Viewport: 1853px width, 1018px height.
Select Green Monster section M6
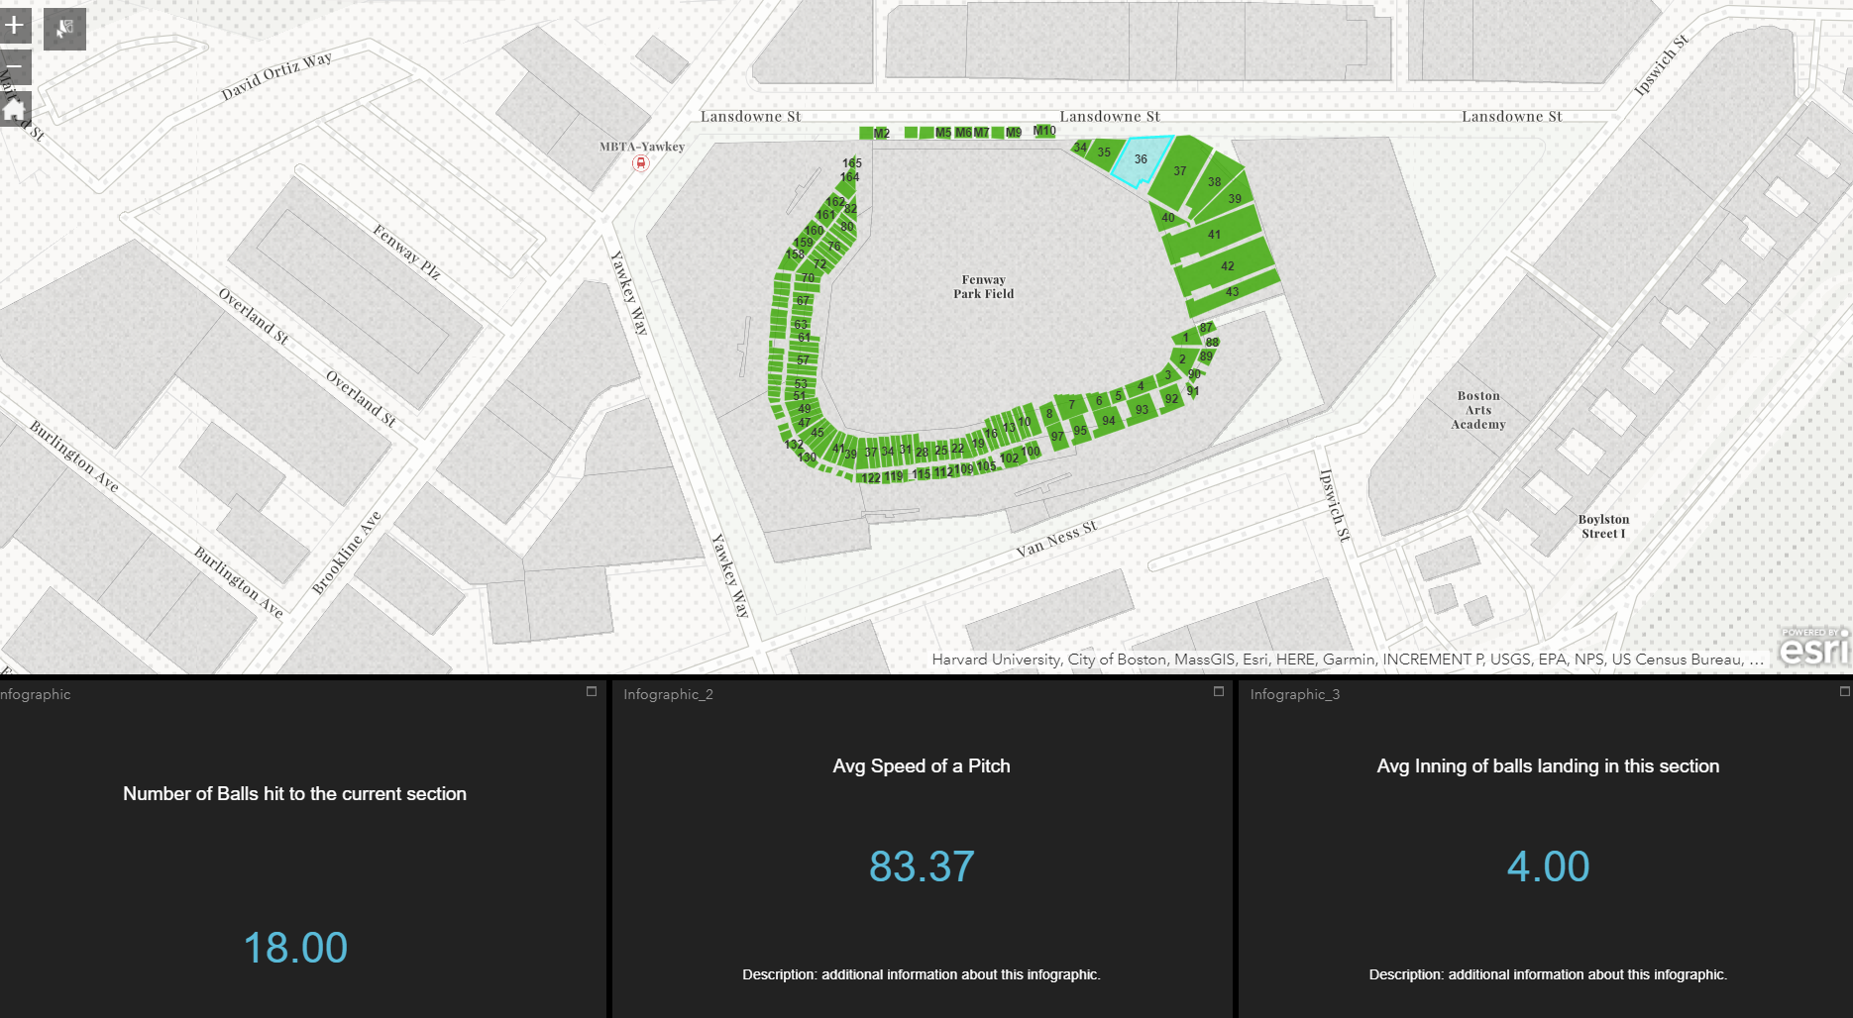coord(963,132)
